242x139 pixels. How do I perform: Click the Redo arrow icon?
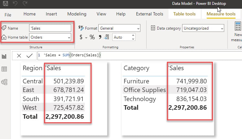[25, 3]
